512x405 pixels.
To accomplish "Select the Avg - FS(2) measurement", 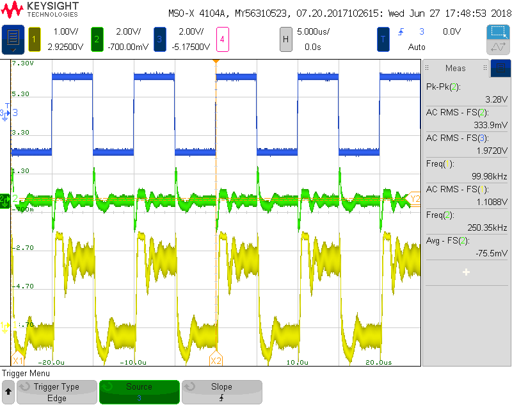I will click(x=467, y=247).
